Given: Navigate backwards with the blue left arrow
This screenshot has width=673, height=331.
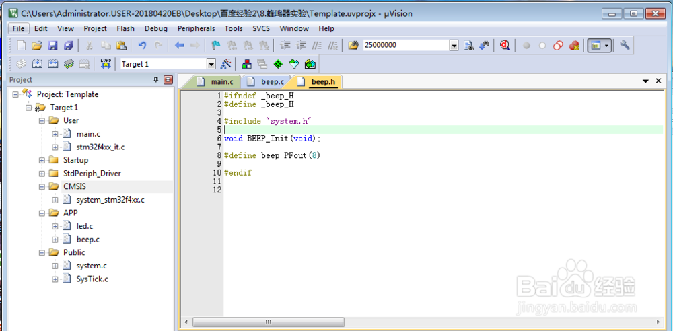Looking at the screenshot, I should [180, 46].
